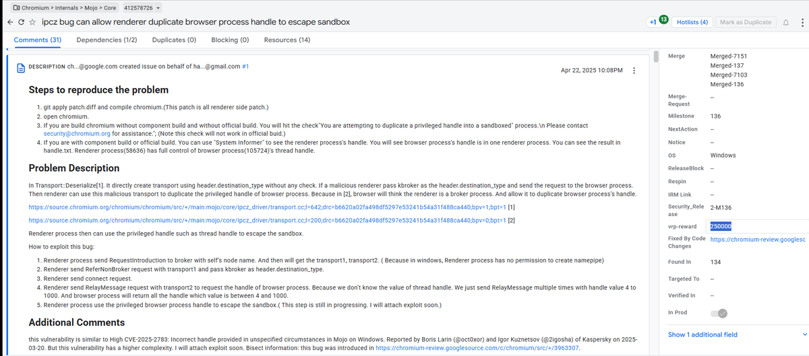
Task: Open Hotlists (4) button
Action: (692, 22)
